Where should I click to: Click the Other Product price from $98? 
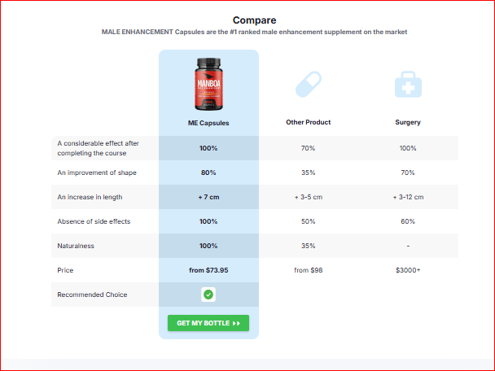[x=309, y=270]
